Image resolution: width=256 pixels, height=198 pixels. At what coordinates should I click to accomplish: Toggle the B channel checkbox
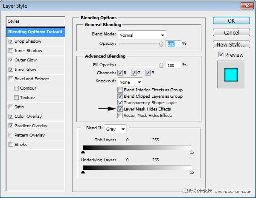point(148,73)
